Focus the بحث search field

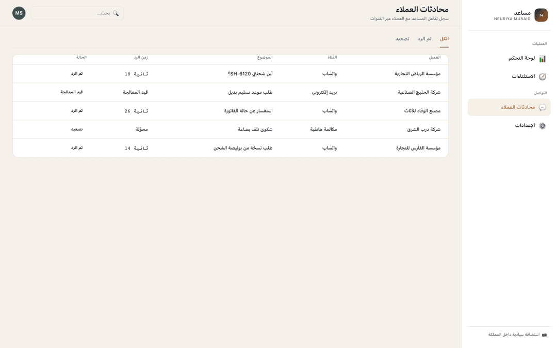click(77, 13)
